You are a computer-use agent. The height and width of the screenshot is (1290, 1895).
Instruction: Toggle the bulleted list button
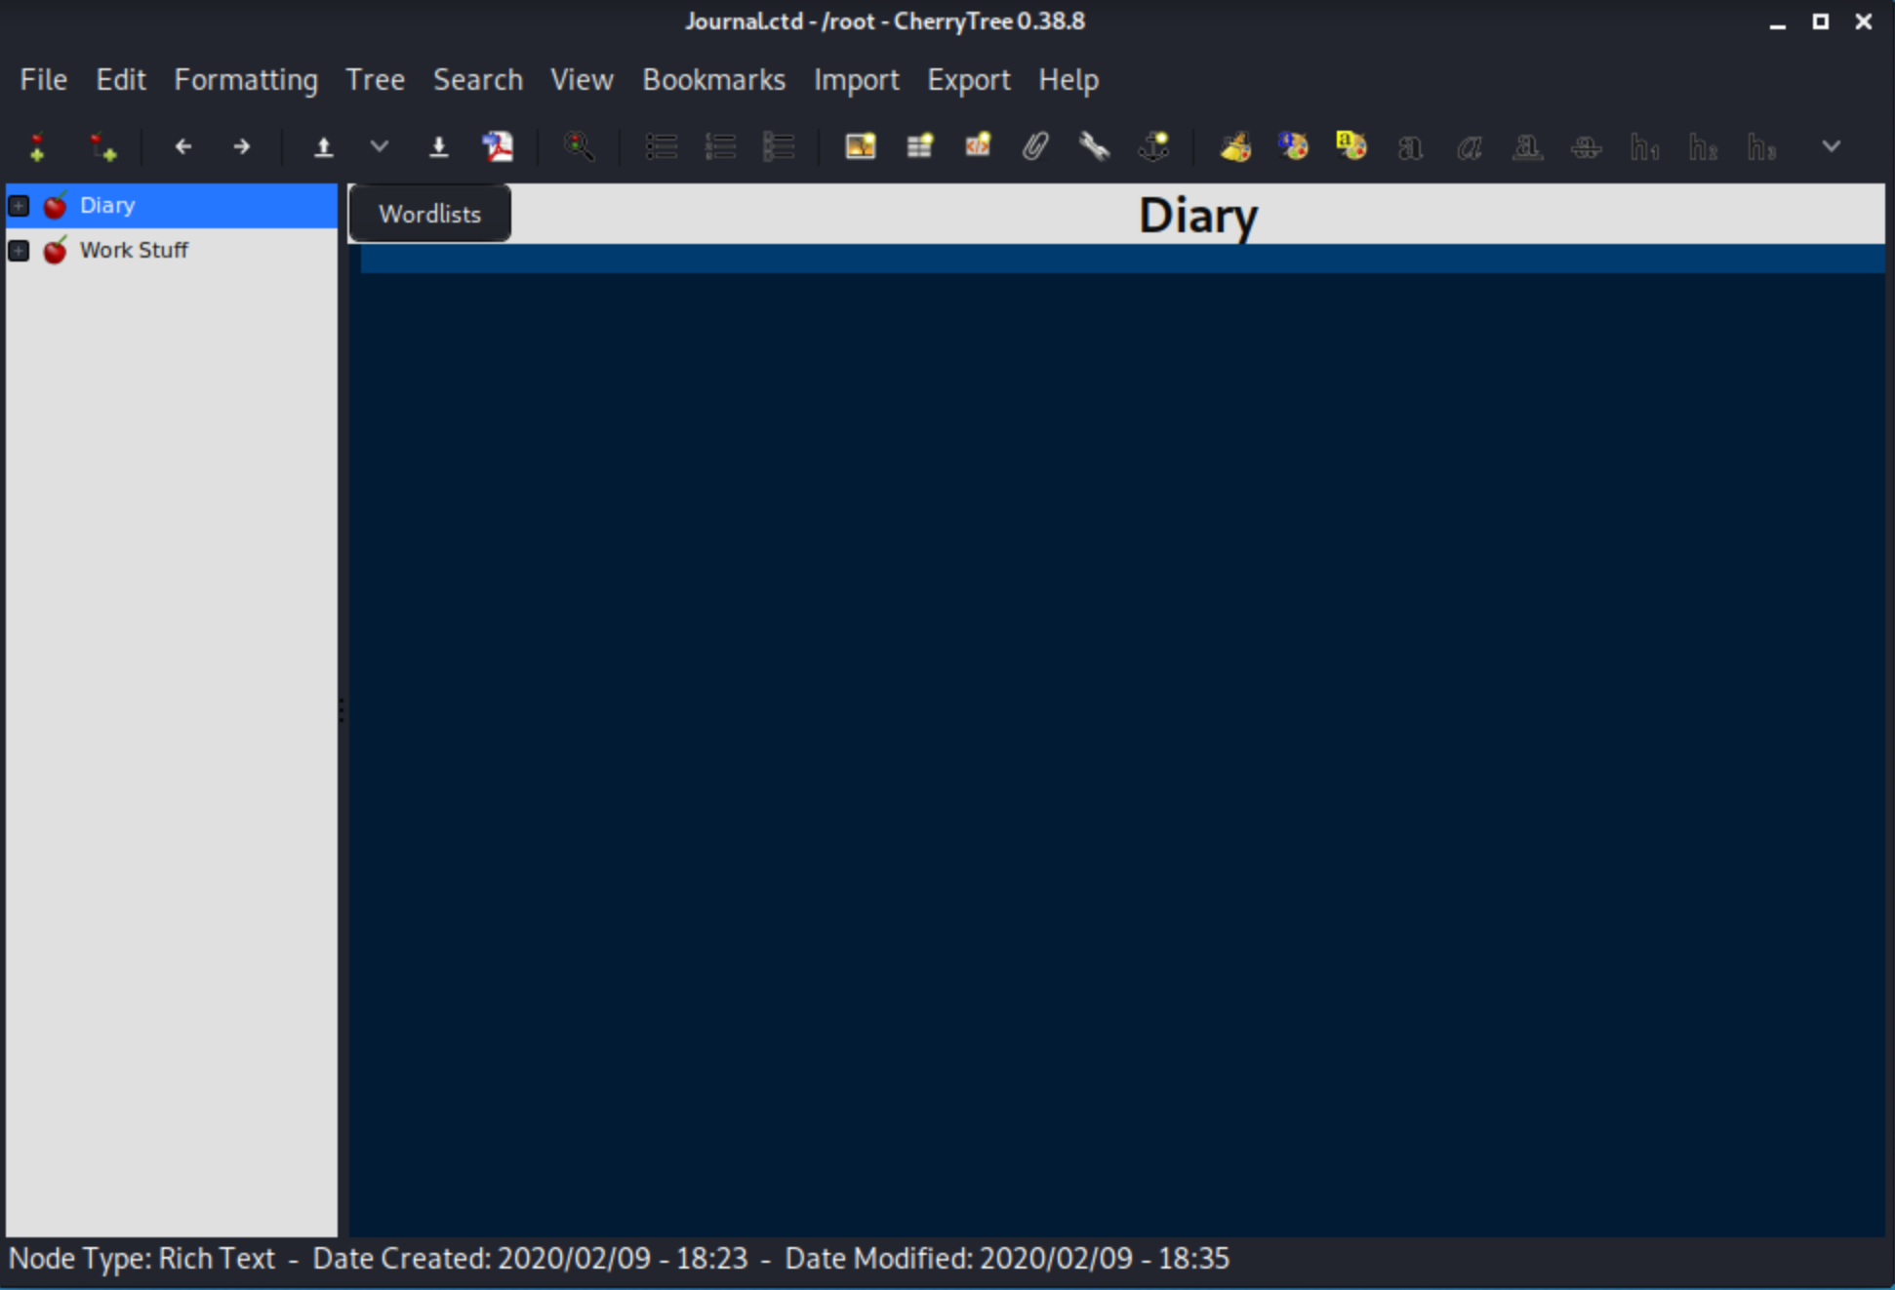click(661, 147)
